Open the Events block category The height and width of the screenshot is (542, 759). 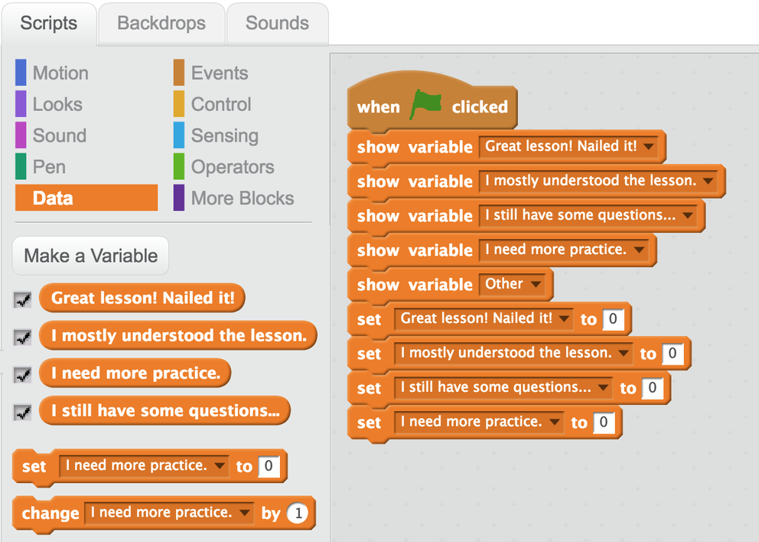pos(219,73)
